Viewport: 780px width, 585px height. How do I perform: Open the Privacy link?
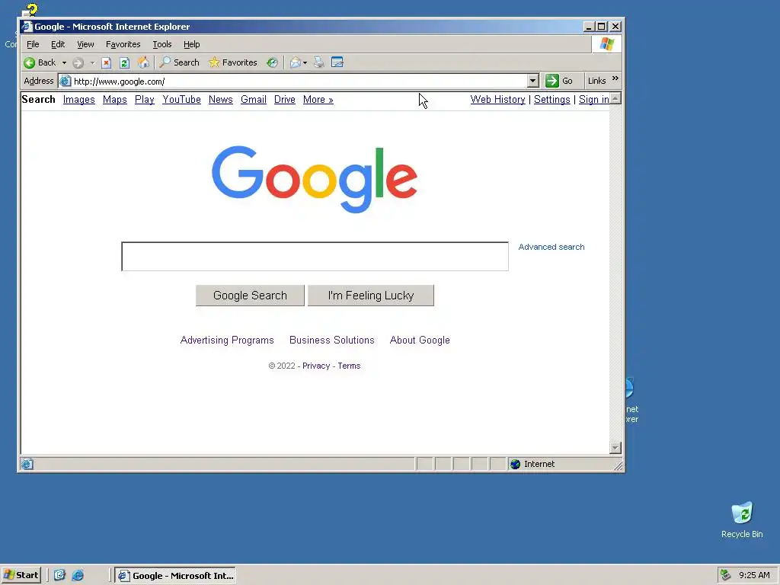pyautogui.click(x=316, y=366)
